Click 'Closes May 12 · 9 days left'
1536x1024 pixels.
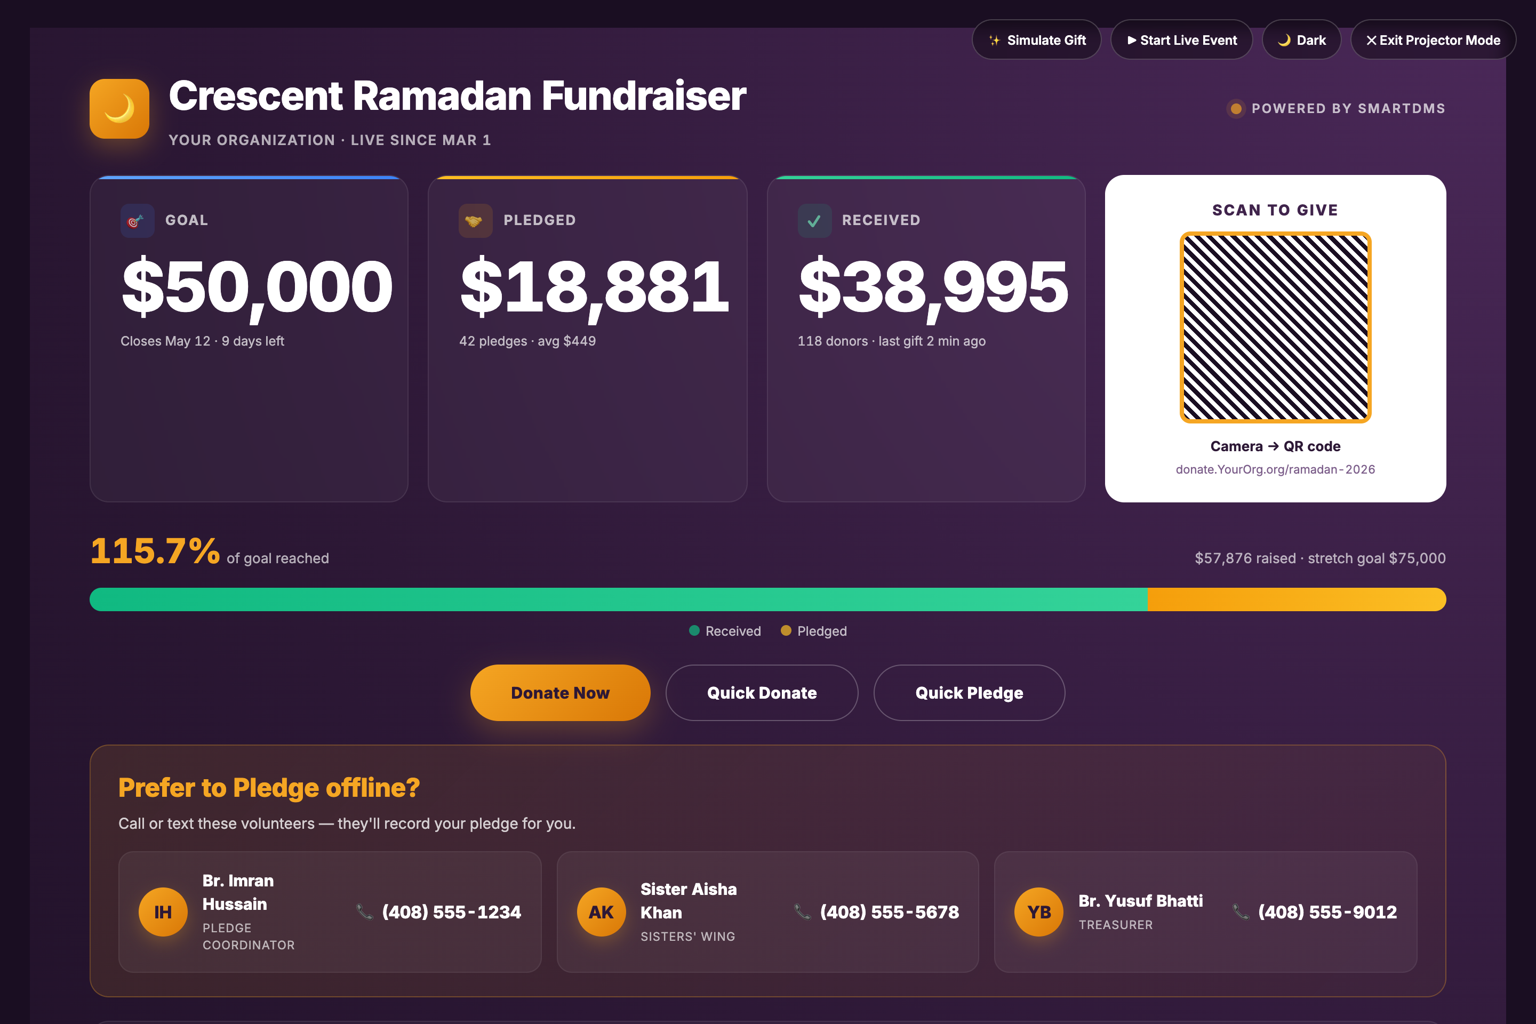pyautogui.click(x=203, y=341)
